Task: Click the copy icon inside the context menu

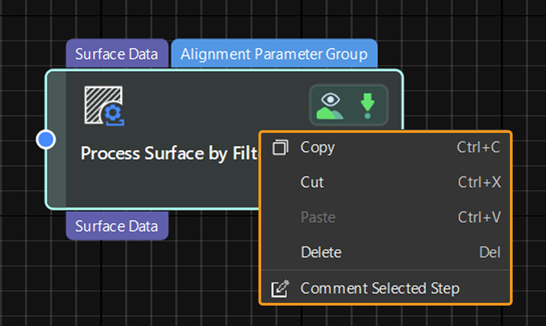Action: click(x=280, y=147)
